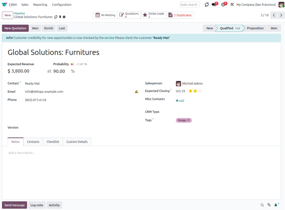Open the attachments paperclip icon
The height and width of the screenshot is (210, 285).
click(x=269, y=205)
